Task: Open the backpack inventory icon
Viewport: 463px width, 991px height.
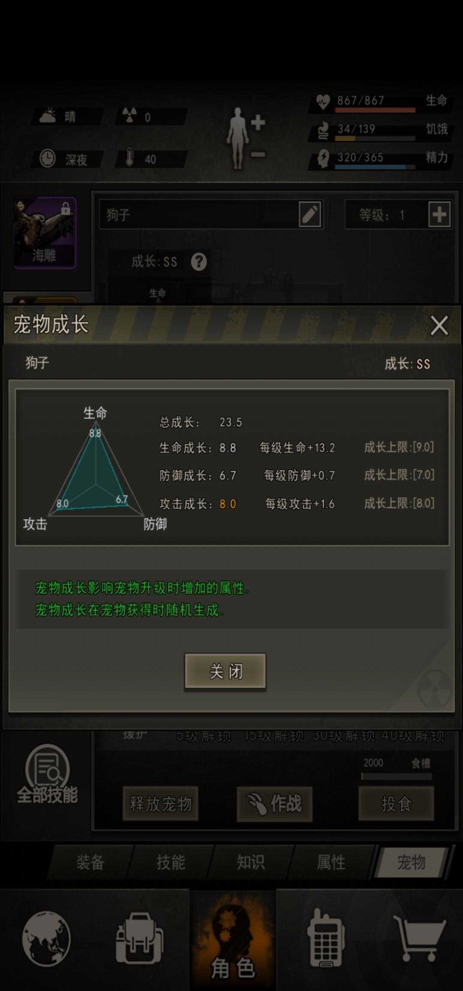Action: [x=139, y=938]
